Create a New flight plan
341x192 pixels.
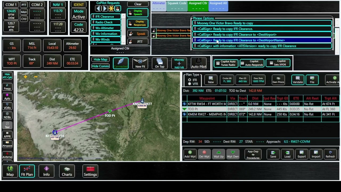(x=211, y=80)
